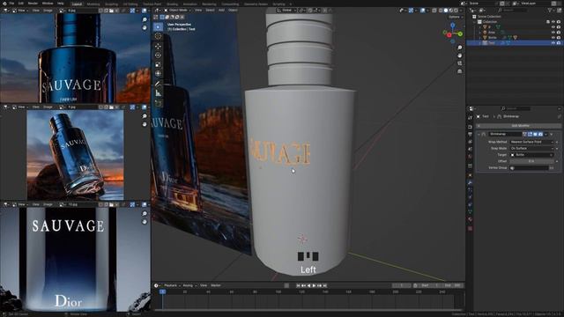Switch to the Layout workspace tab
This screenshot has width=564, height=317.
tap(77, 4)
